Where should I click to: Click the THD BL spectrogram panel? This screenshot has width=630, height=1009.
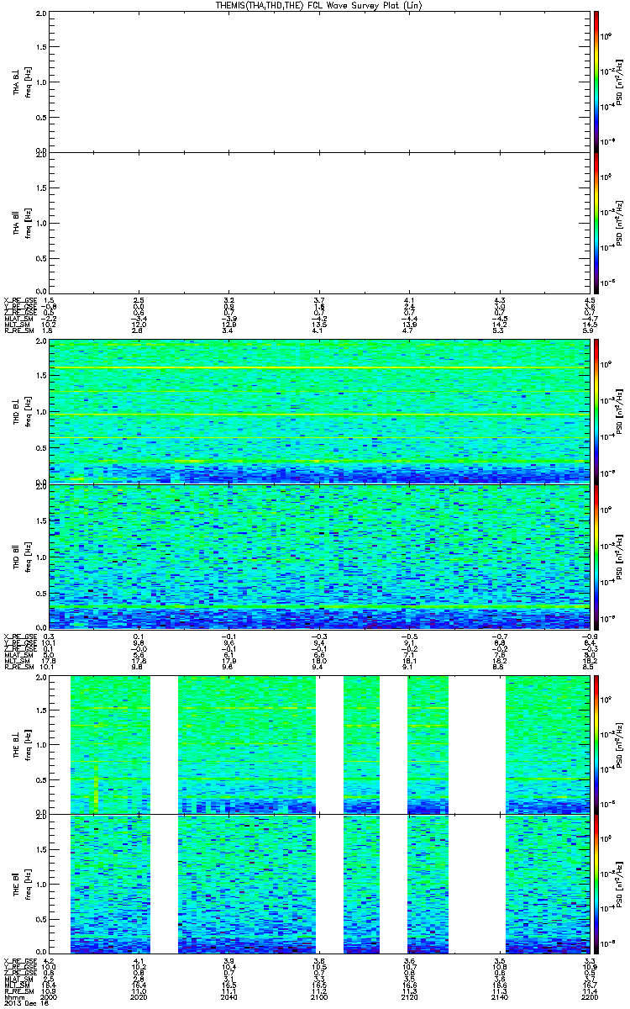click(318, 411)
